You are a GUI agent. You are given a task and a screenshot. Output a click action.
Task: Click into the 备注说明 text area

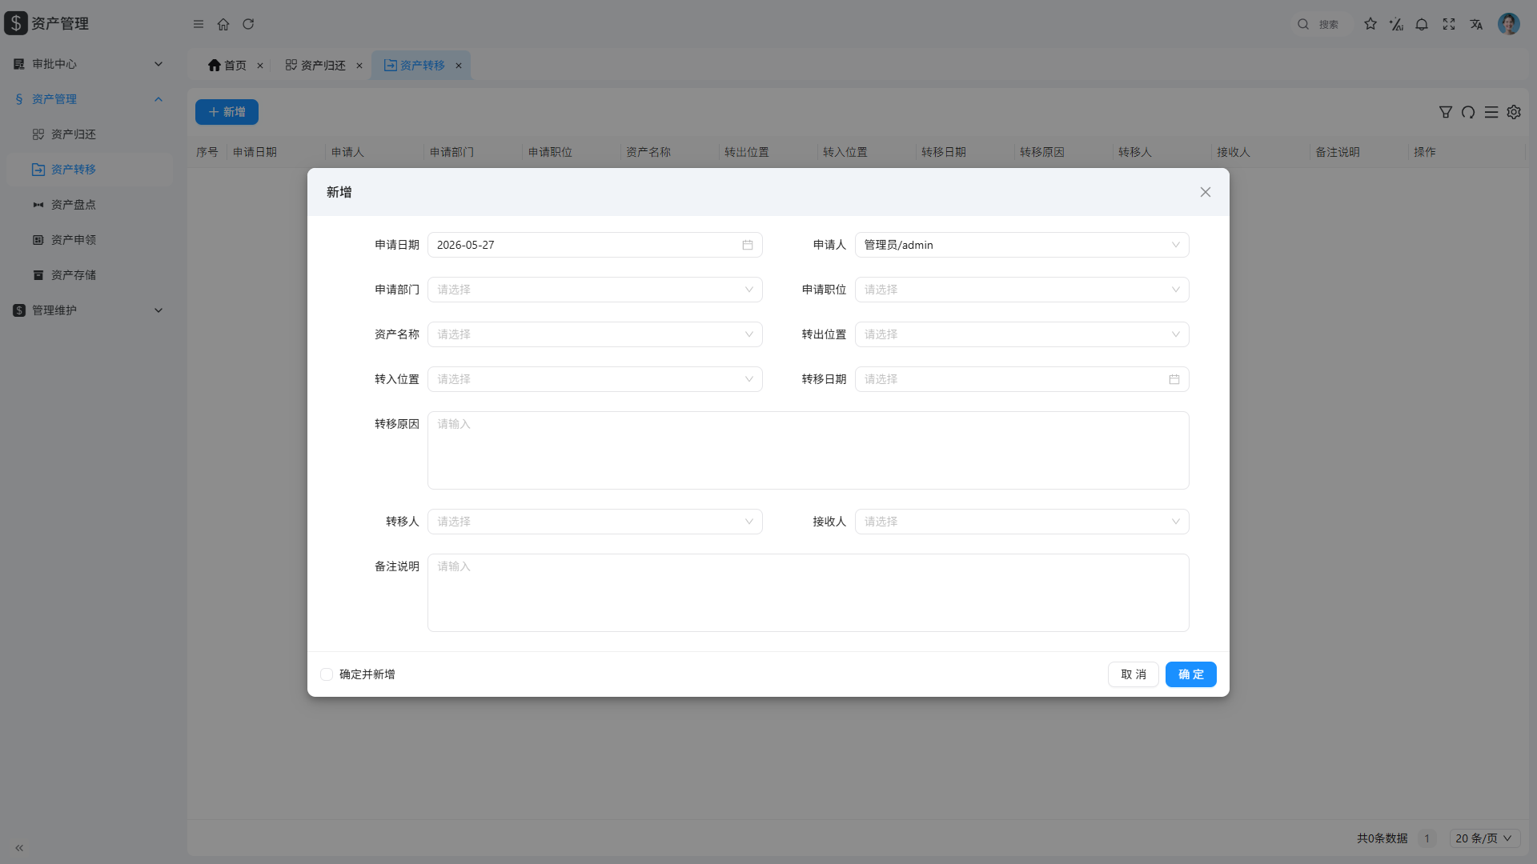point(808,593)
